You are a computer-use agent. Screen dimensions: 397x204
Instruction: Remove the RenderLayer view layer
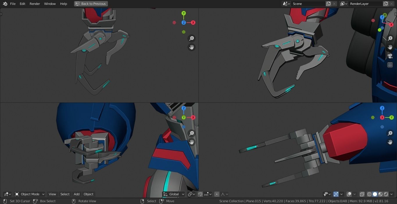point(392,4)
